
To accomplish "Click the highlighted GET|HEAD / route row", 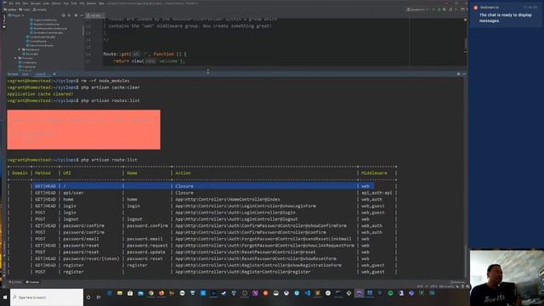I will pyautogui.click(x=204, y=186).
